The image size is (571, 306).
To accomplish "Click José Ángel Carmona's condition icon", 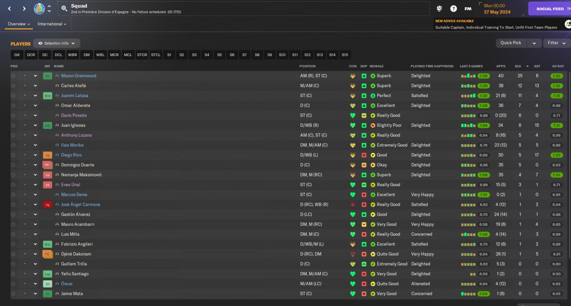I will tap(352, 204).
